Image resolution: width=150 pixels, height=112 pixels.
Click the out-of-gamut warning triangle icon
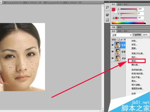114,18
